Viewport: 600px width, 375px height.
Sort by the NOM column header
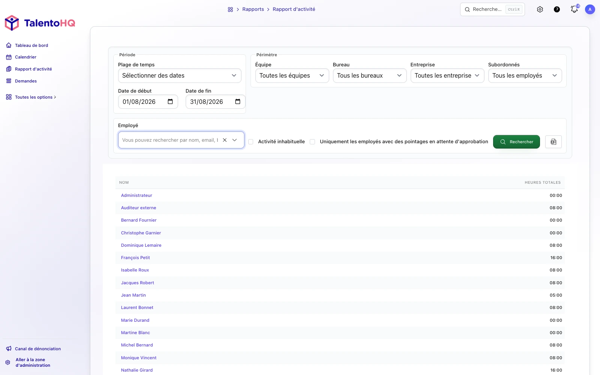tap(124, 183)
